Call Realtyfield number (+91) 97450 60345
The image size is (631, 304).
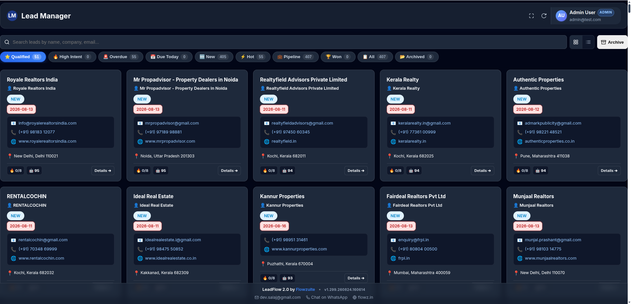pyautogui.click(x=291, y=132)
